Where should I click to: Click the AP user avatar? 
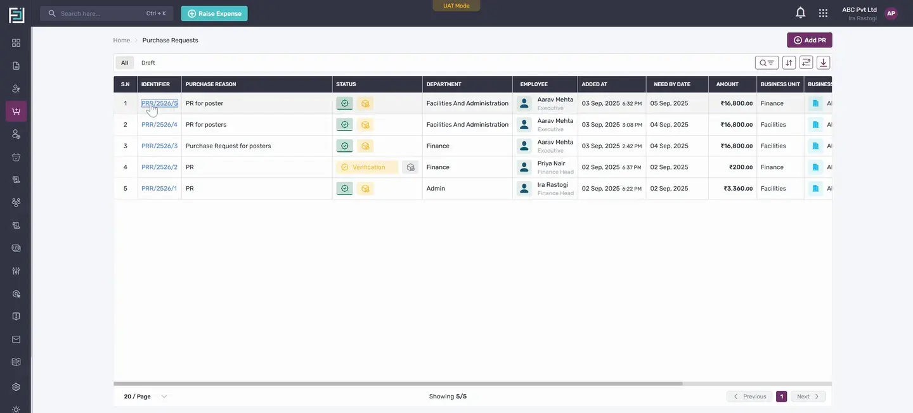point(891,13)
